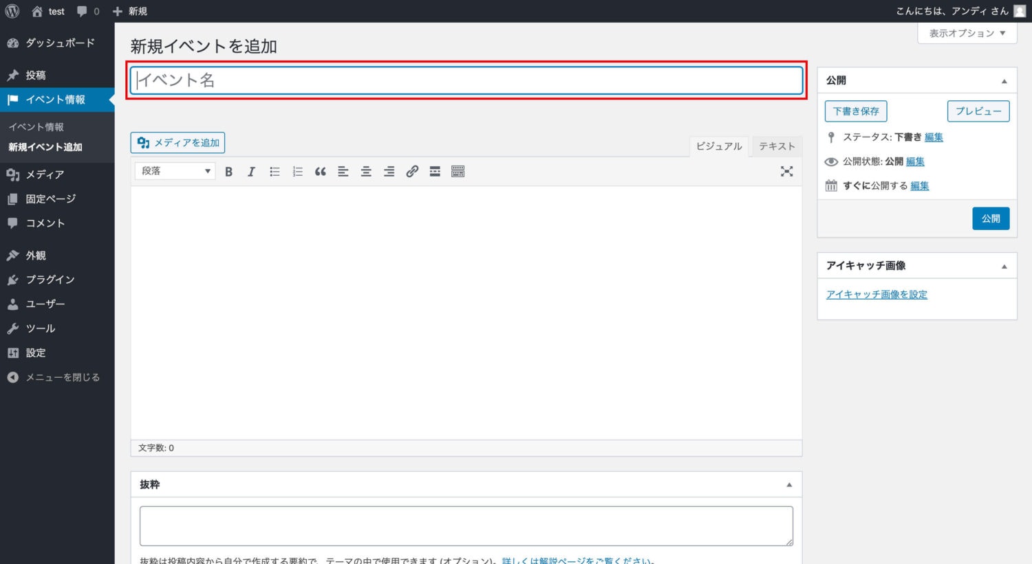Edit the ステータス draft status
The image size is (1032, 564).
(x=934, y=137)
